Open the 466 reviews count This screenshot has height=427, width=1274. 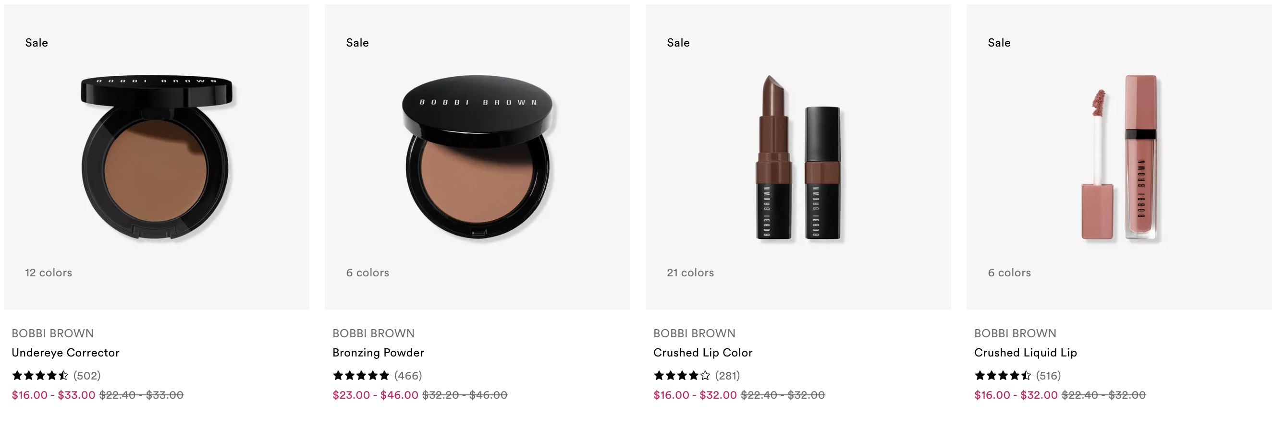coord(408,376)
